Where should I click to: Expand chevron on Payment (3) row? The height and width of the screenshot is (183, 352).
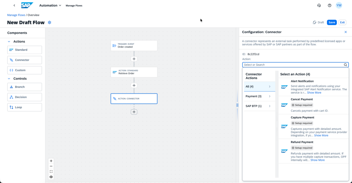coord(269,96)
